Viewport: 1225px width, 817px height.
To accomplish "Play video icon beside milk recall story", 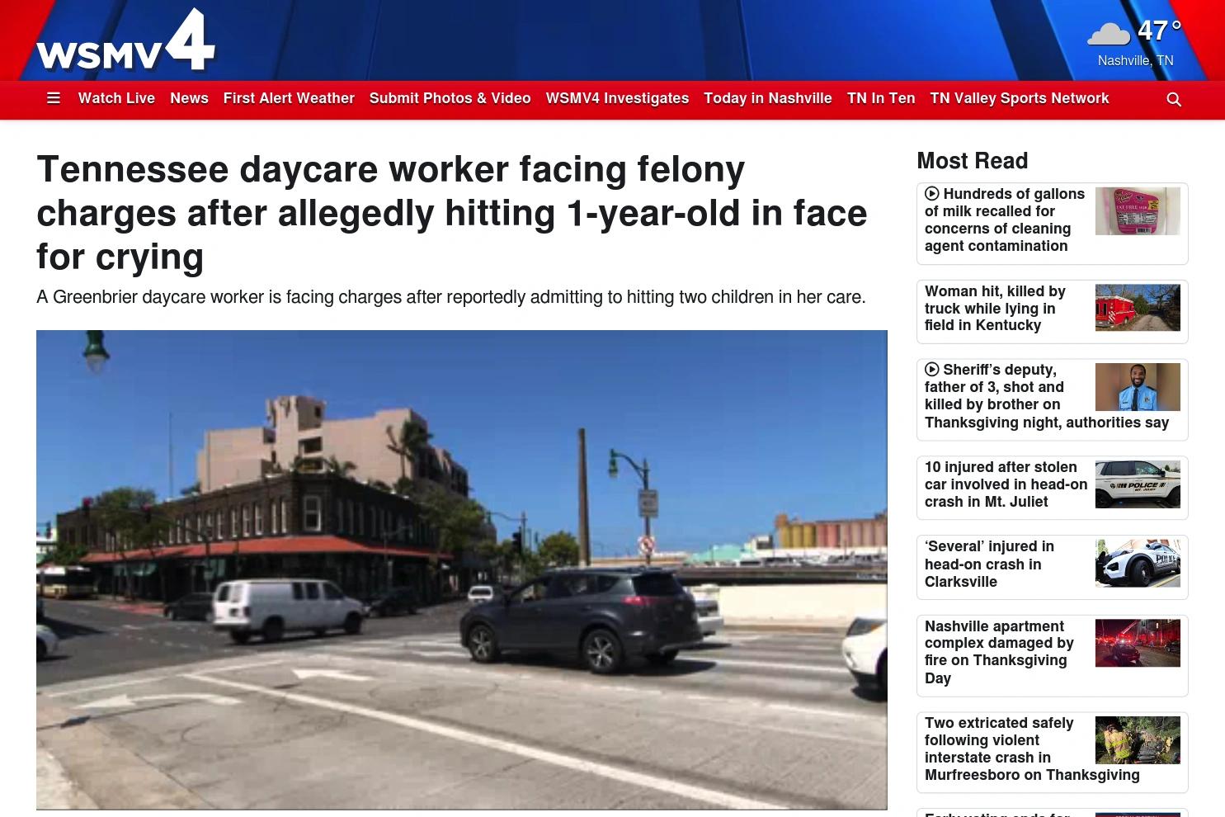I will [x=932, y=193].
